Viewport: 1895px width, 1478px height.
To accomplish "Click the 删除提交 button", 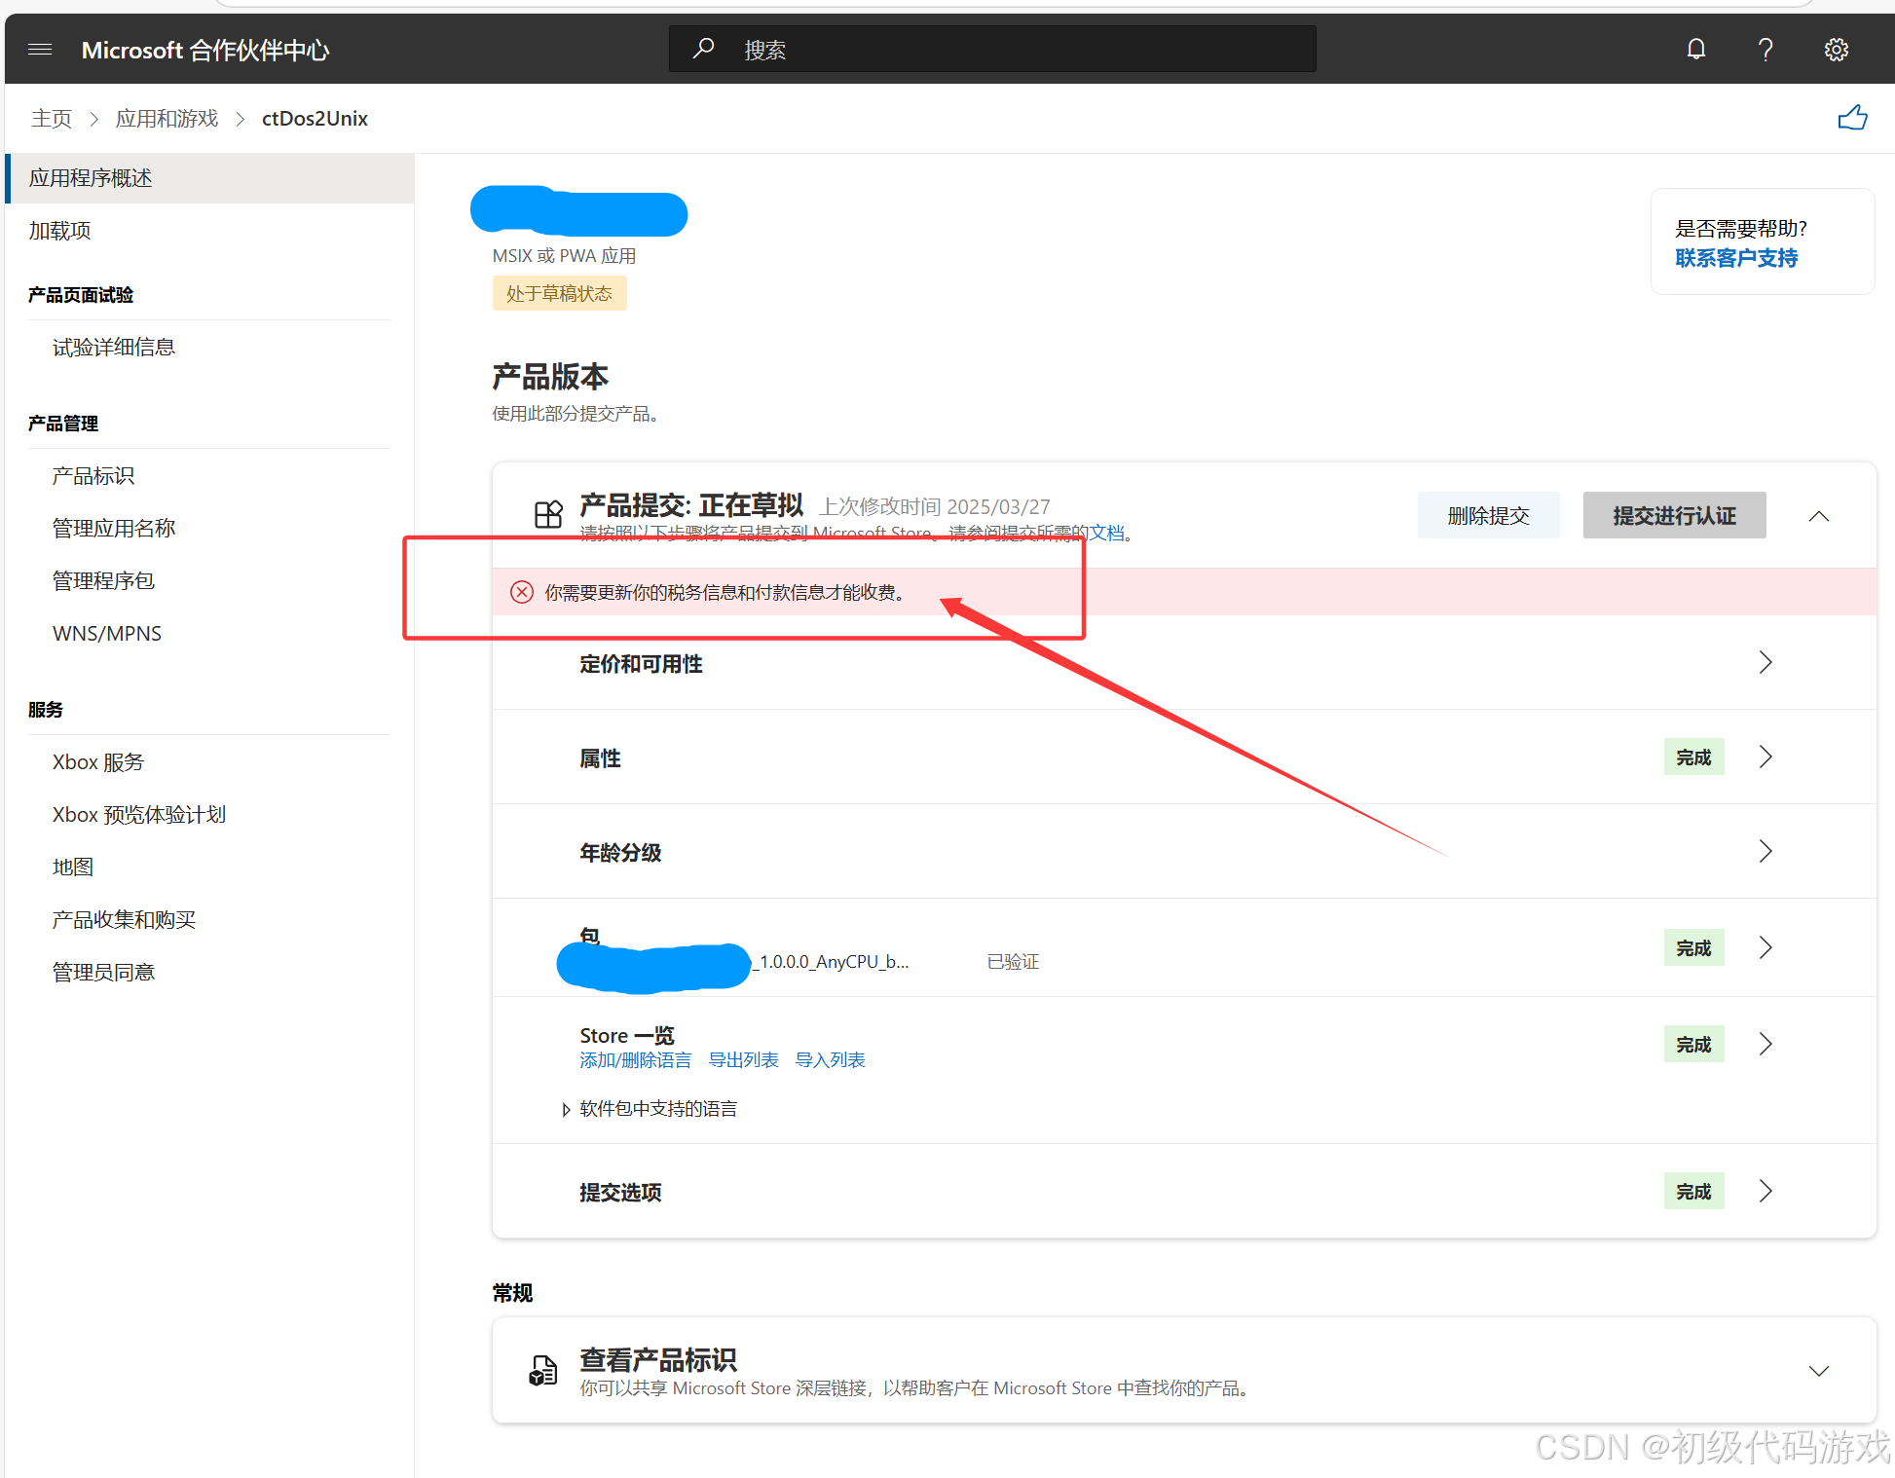I will 1487,516.
